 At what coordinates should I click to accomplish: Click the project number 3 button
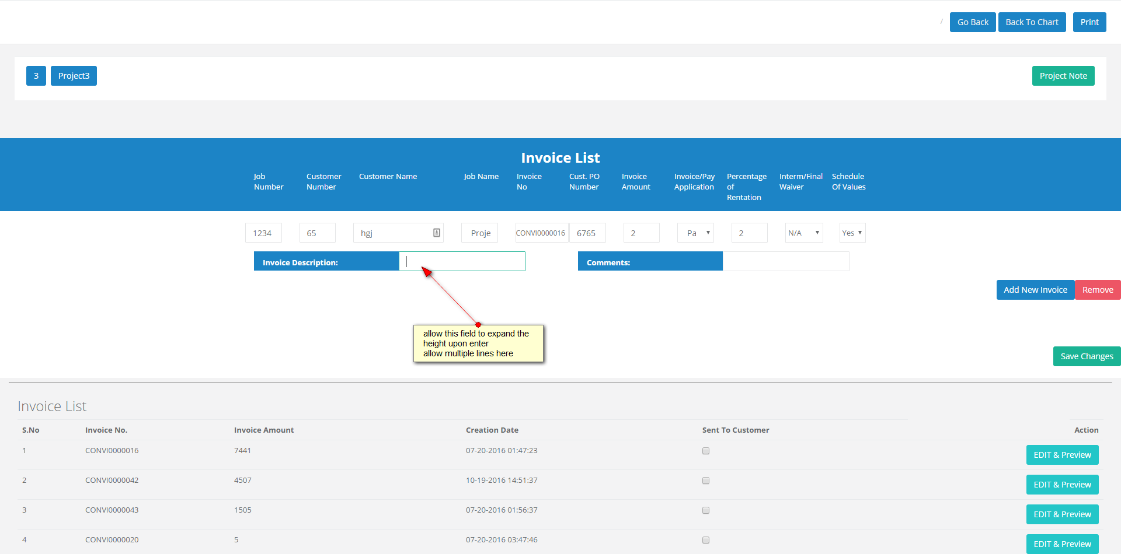pyautogui.click(x=36, y=76)
